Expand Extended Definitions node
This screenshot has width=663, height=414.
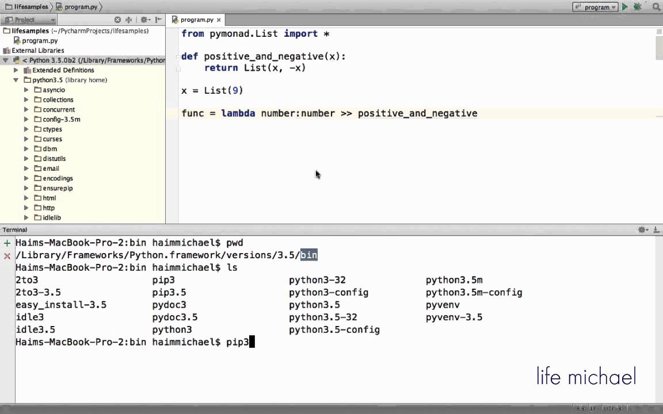[16, 70]
